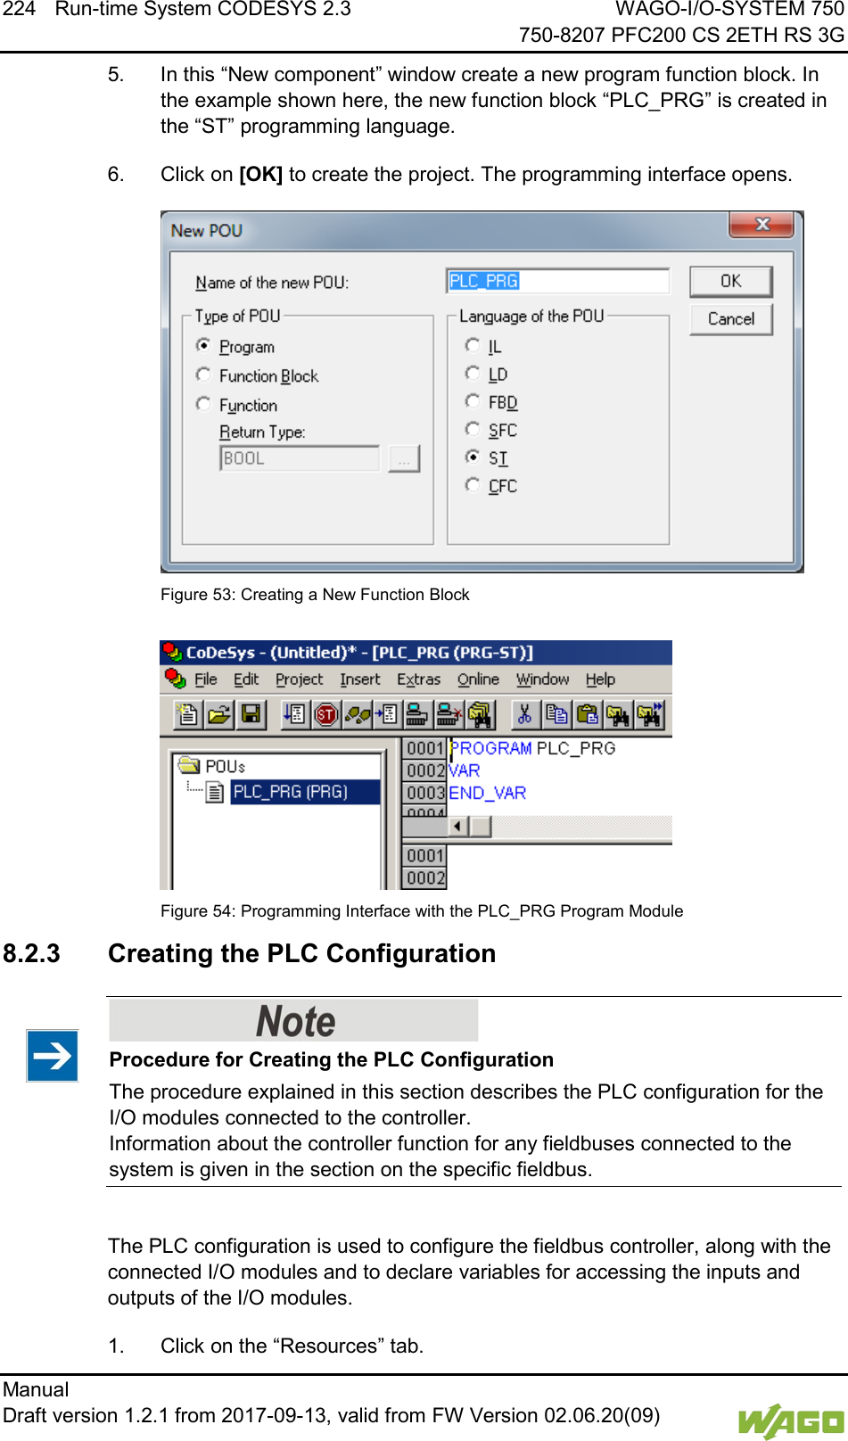Click the Cut scissors icon

click(x=524, y=714)
